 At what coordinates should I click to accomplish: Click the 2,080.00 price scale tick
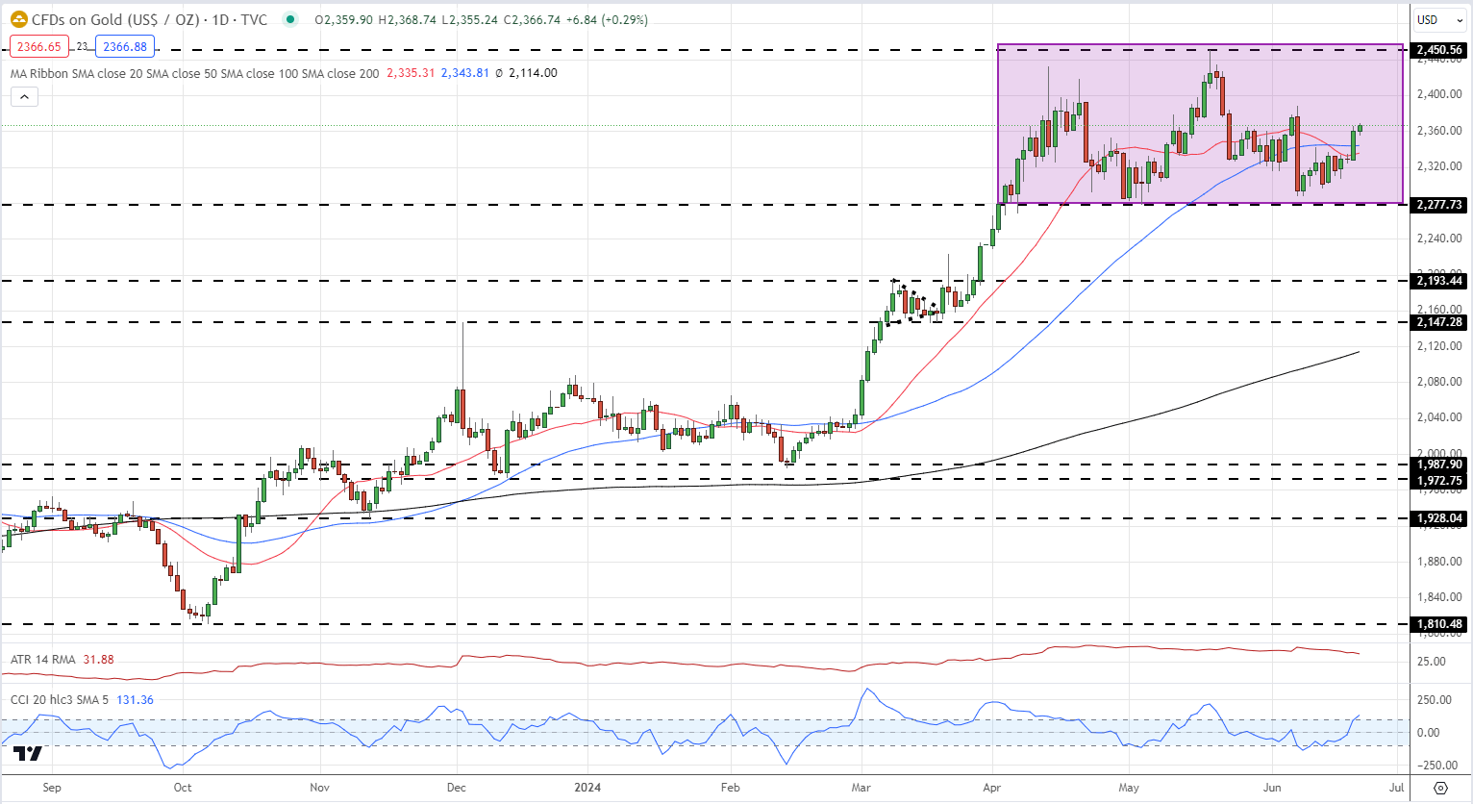click(x=1438, y=382)
